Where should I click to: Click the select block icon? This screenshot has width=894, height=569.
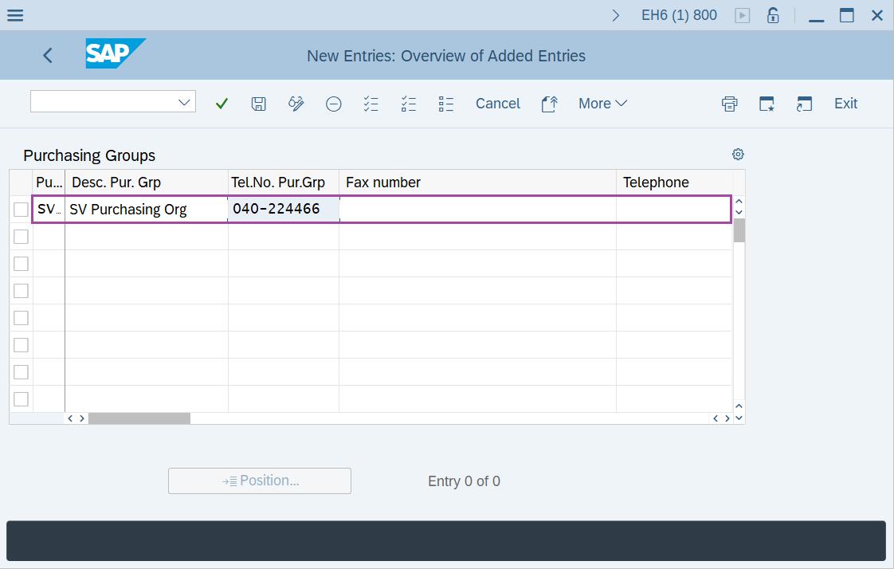pos(446,104)
